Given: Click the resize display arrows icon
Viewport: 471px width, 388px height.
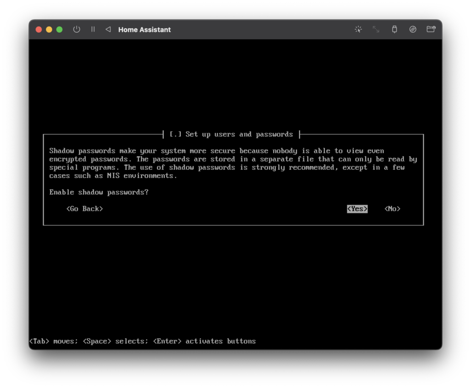Looking at the screenshot, I should point(376,29).
